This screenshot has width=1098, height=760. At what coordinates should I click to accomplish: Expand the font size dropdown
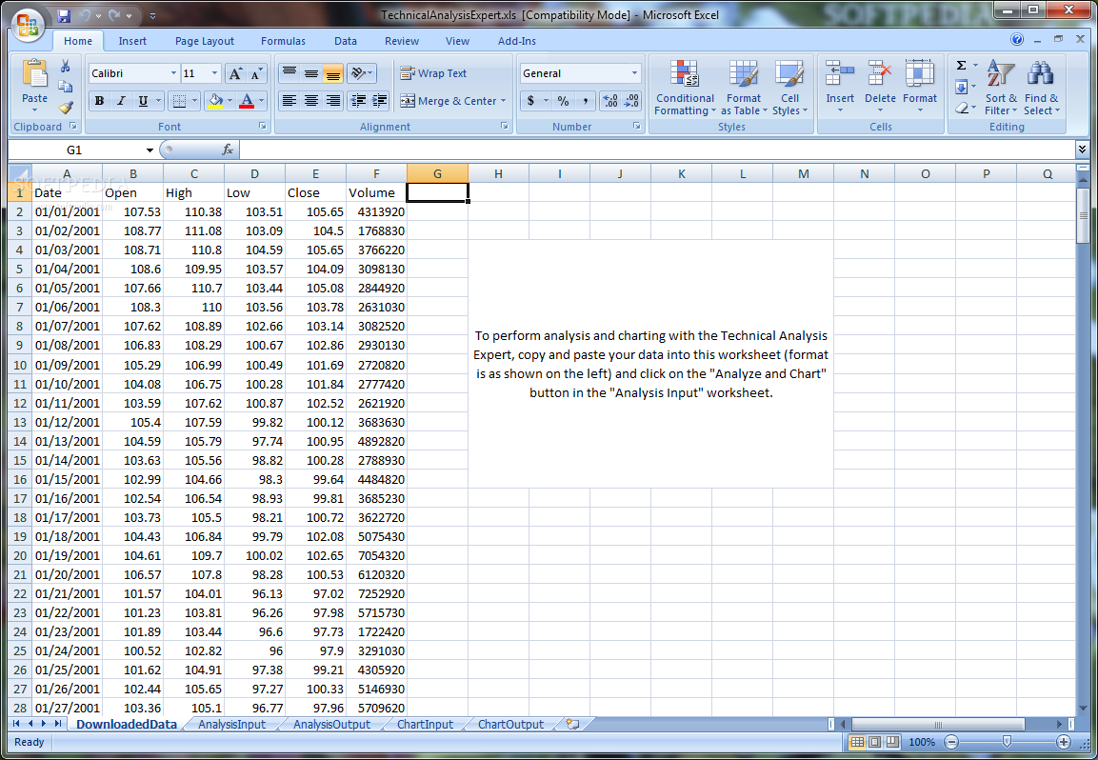point(214,73)
